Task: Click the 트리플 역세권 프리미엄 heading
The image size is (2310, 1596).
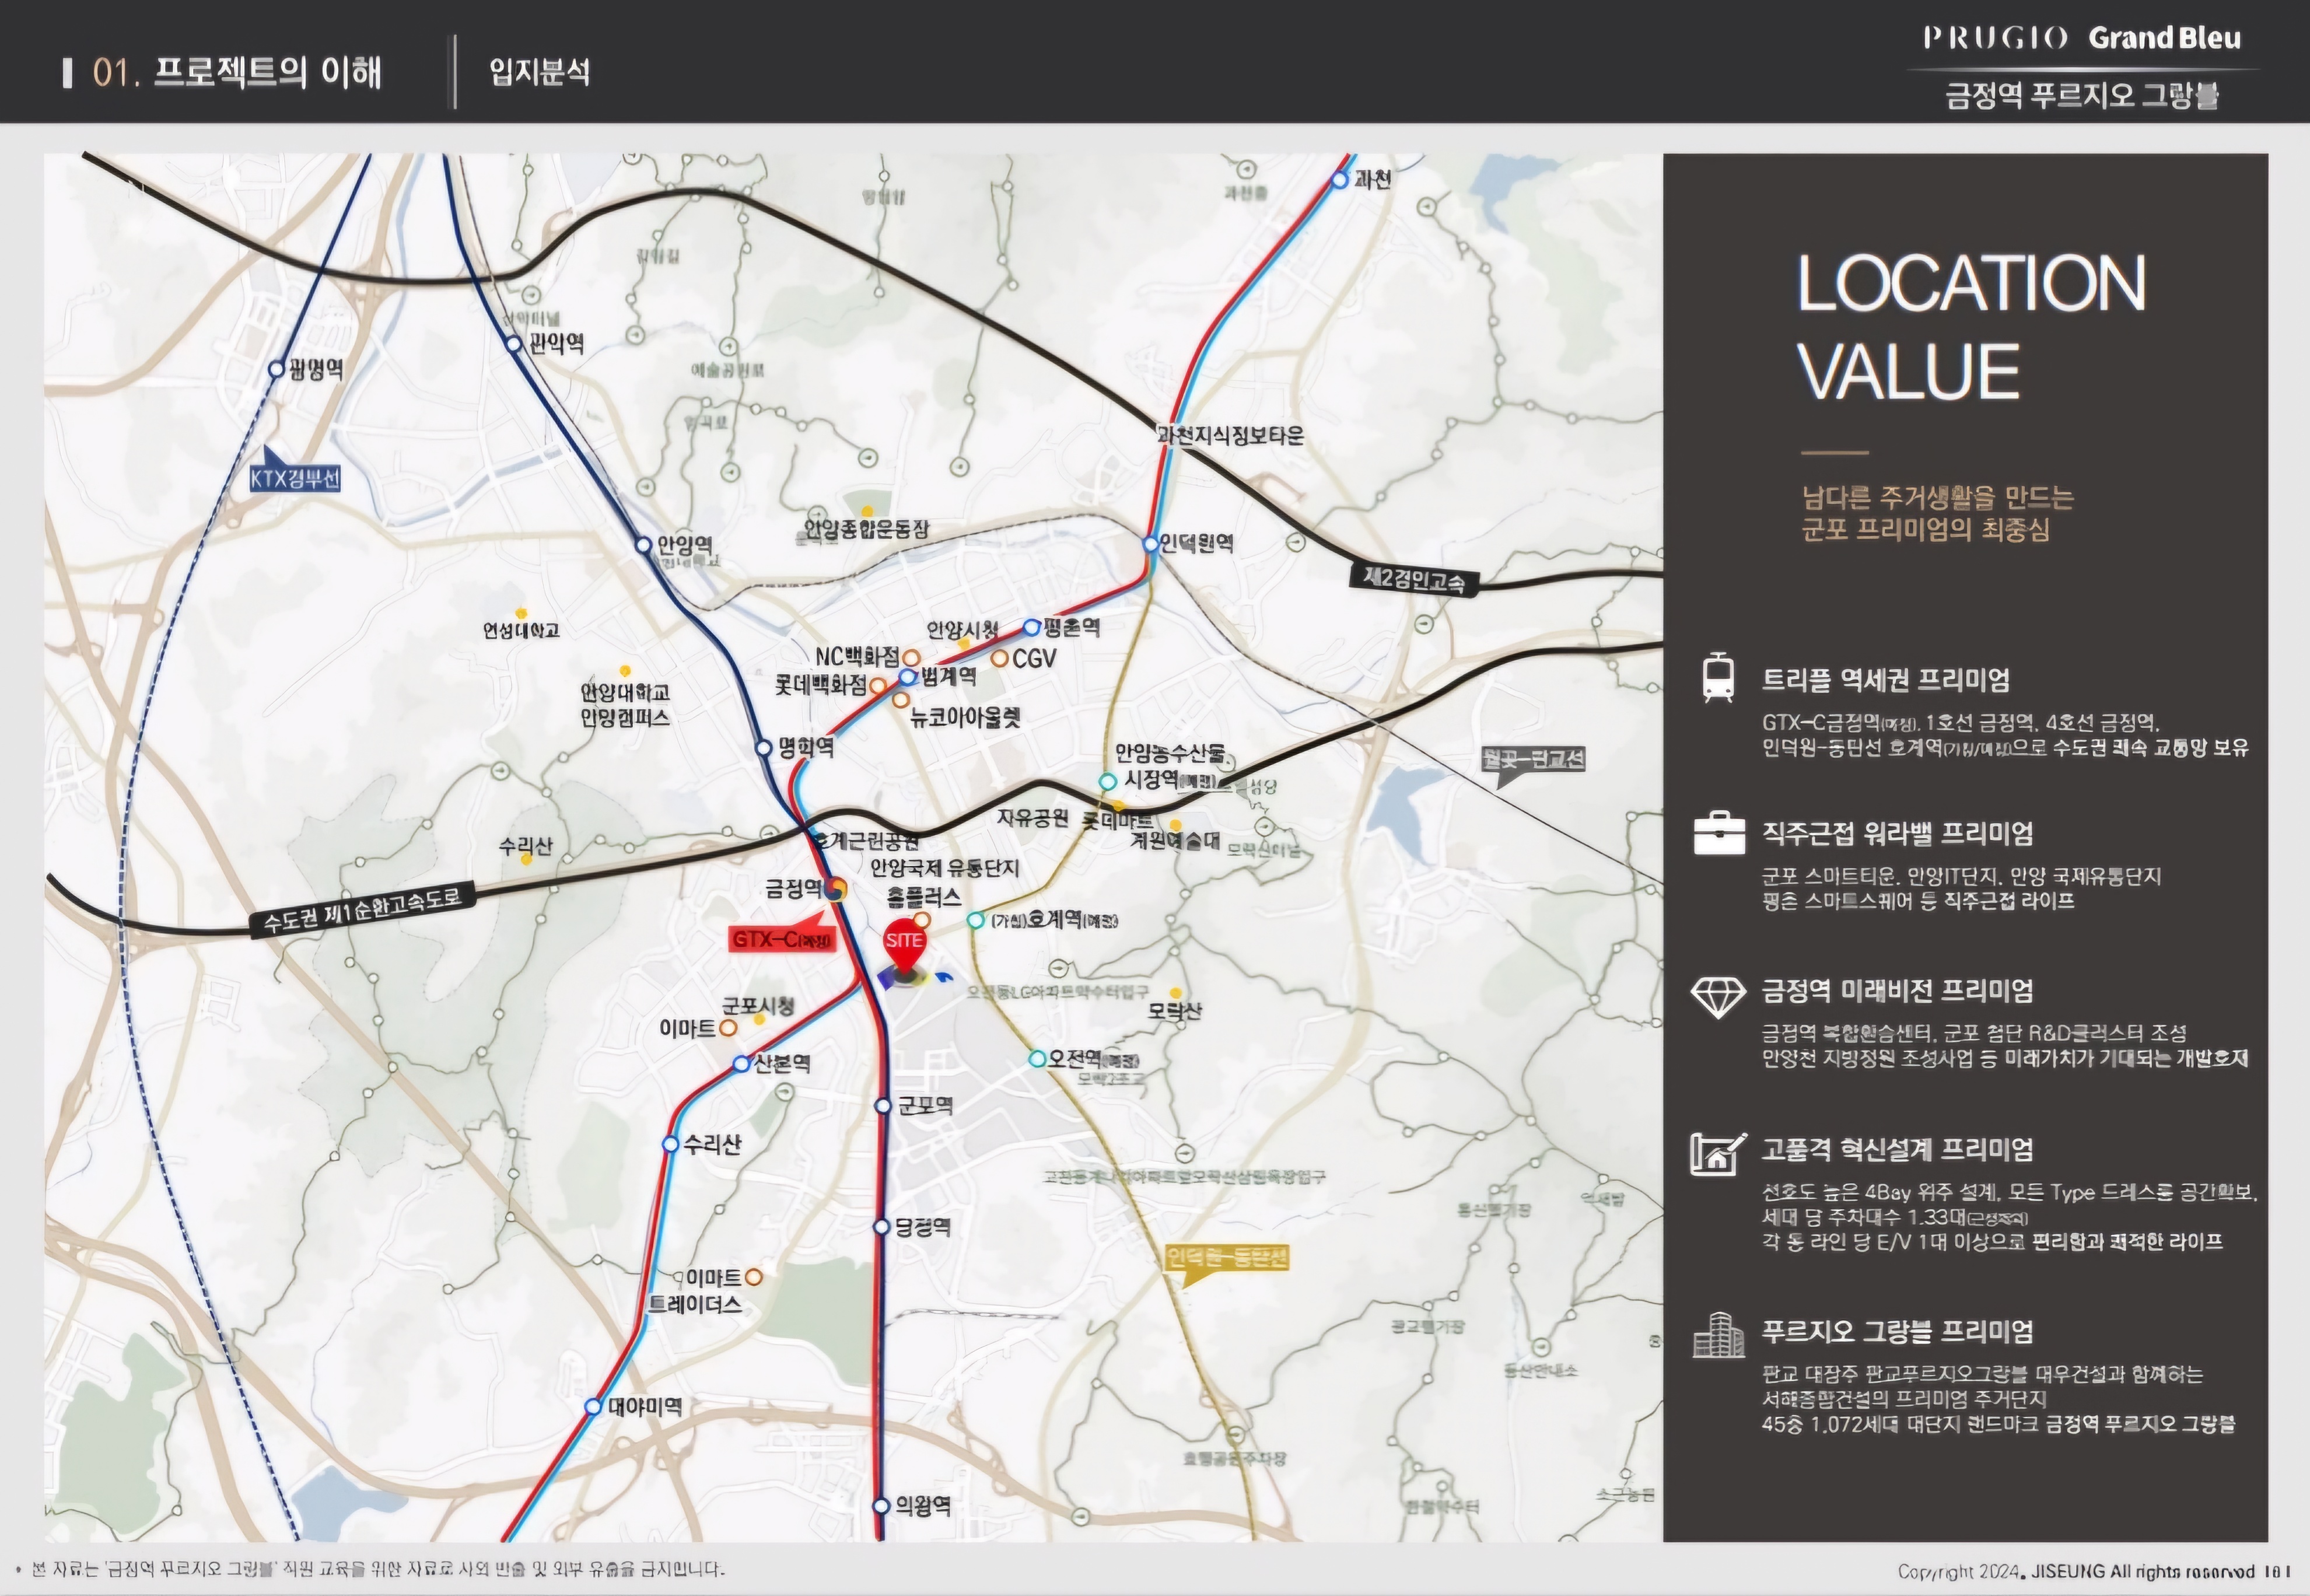Action: pyautogui.click(x=1885, y=680)
